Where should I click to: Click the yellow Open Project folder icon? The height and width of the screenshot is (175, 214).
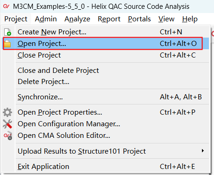tap(7, 44)
